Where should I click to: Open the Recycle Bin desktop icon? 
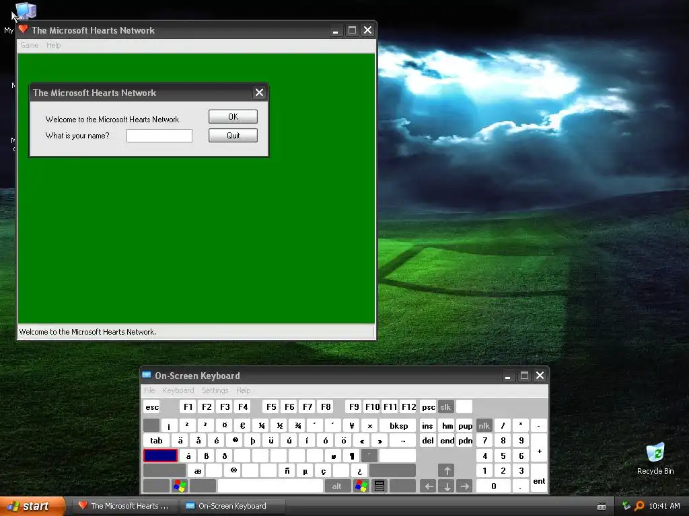[x=655, y=458]
